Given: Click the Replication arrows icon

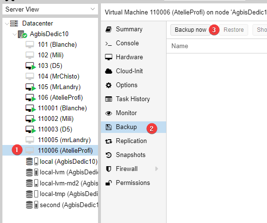Looking at the screenshot, I should (x=109, y=141).
